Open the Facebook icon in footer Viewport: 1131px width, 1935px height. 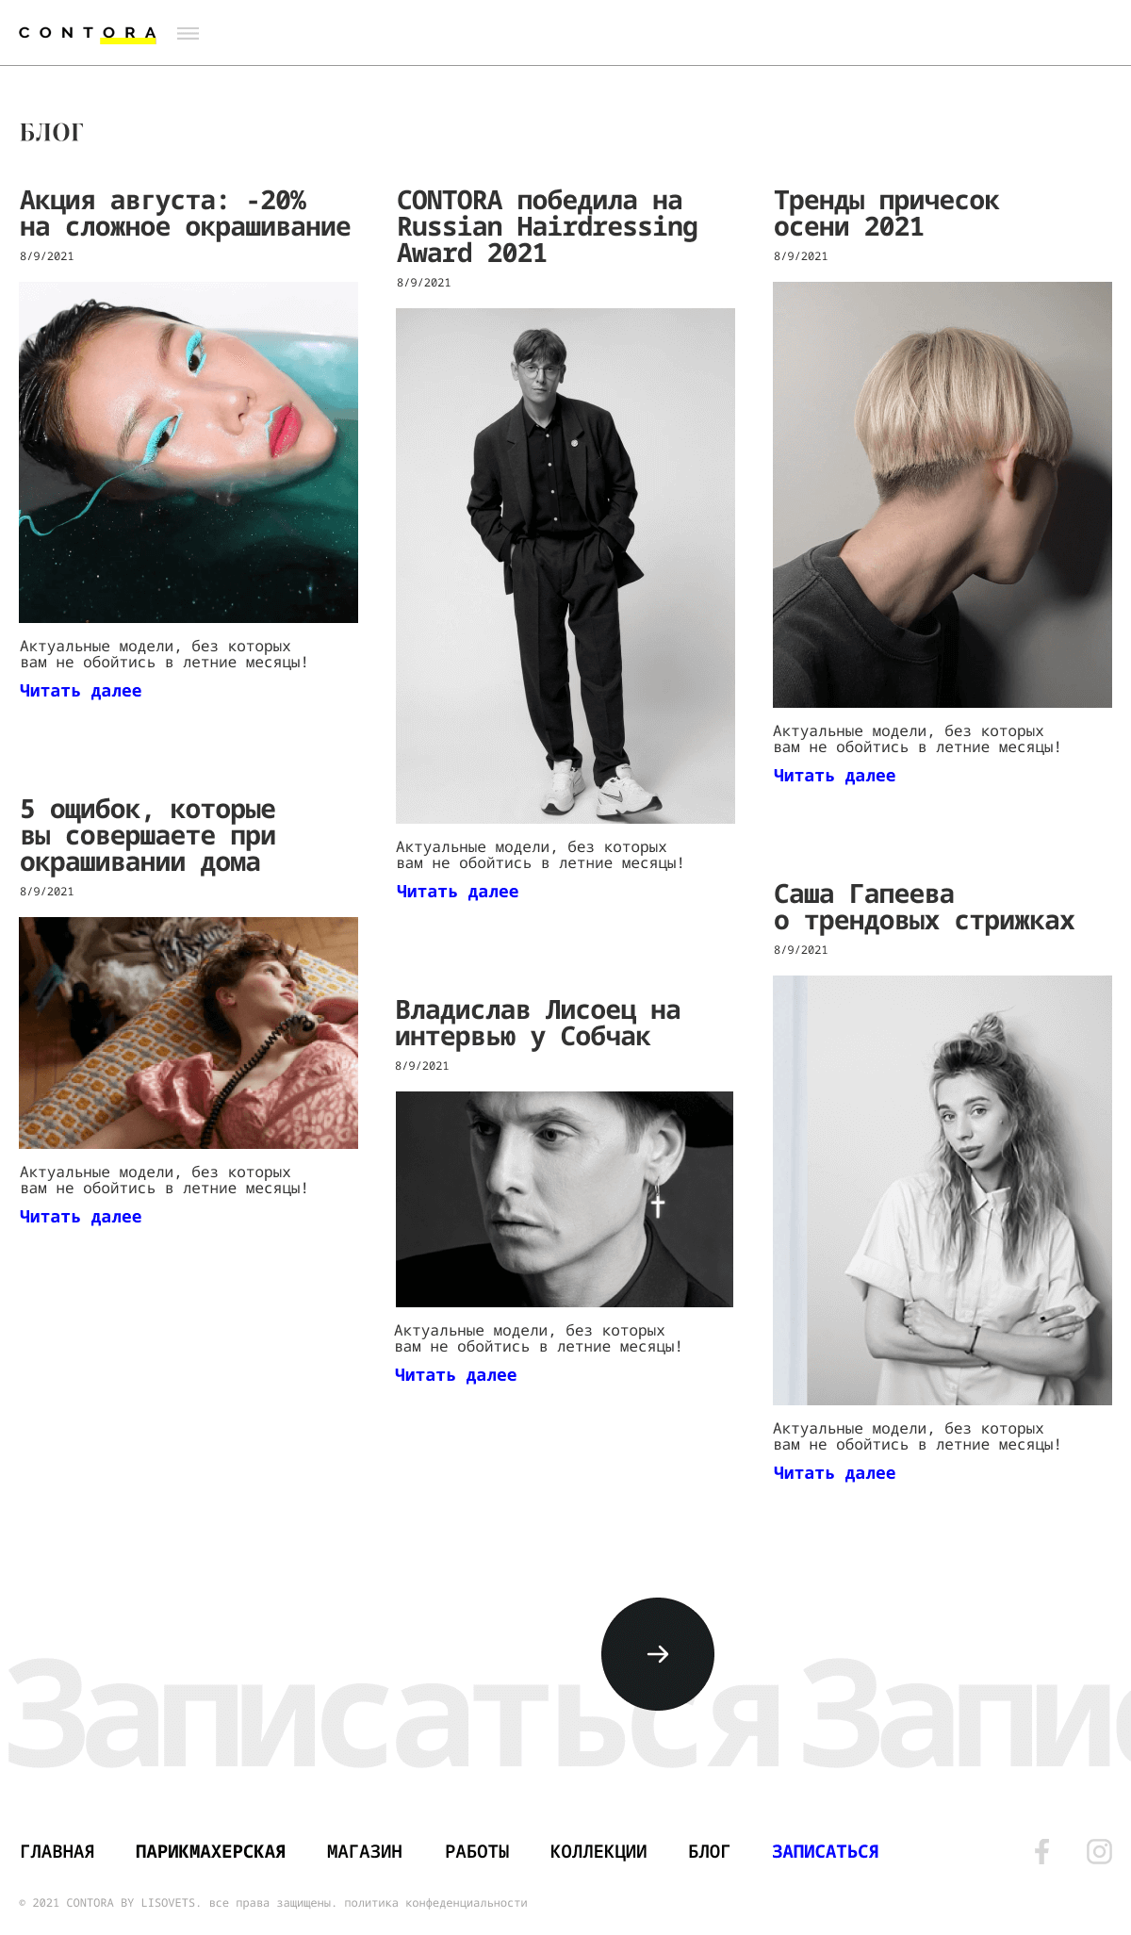click(x=1041, y=1851)
